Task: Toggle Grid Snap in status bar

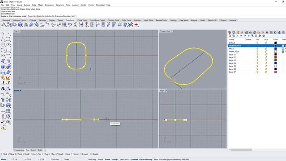Action: (92, 159)
